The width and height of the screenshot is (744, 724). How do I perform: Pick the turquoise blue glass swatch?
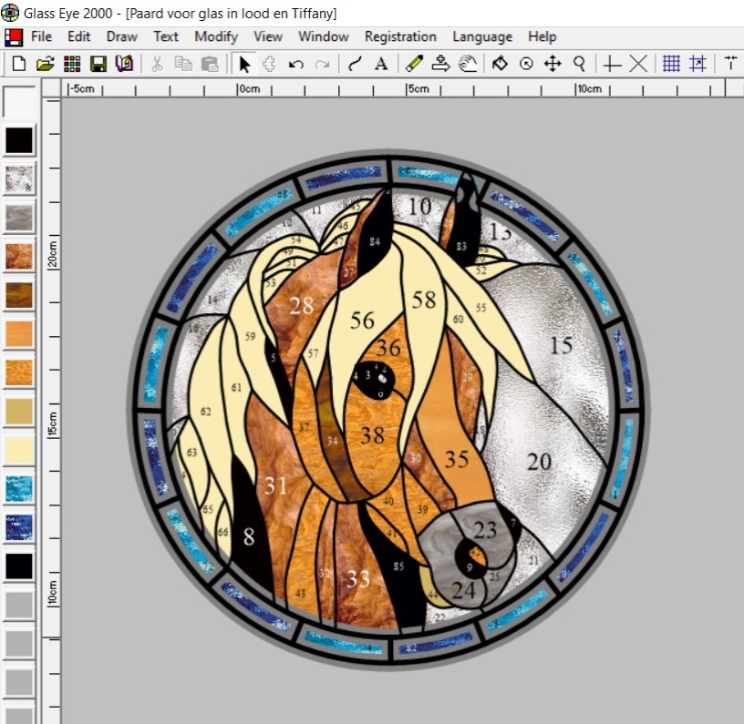point(19,489)
